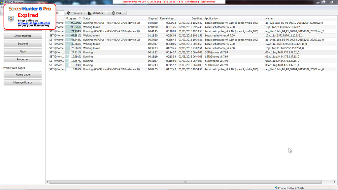The width and height of the screenshot is (338, 190).
Task: Click the horizontal scrollbar thumb
Action: coord(186,182)
